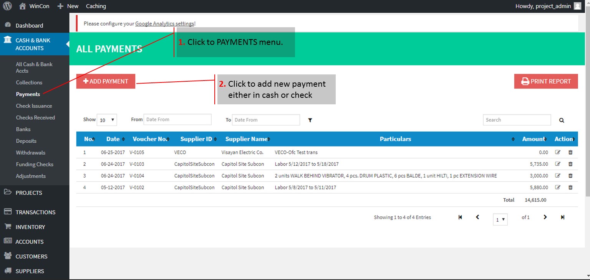Screen dimensions: 590x280
Task: Click the WordPress logo icon
Action: click(x=7, y=6)
